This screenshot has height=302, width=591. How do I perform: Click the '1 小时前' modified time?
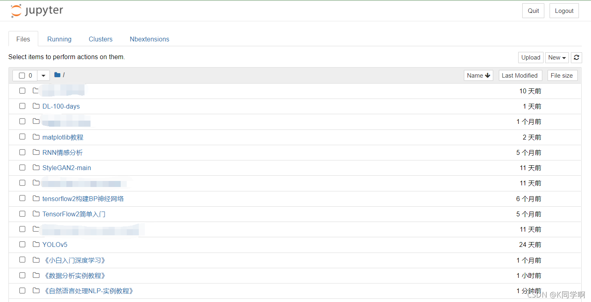529,275
